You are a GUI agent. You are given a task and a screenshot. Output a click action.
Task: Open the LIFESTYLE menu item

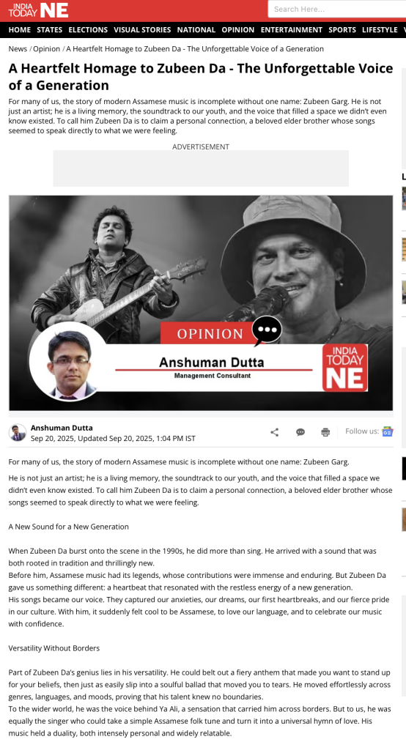coord(380,29)
